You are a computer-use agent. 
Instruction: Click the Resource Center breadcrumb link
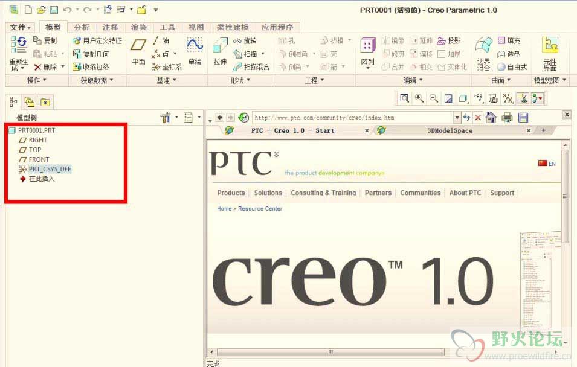click(260, 208)
